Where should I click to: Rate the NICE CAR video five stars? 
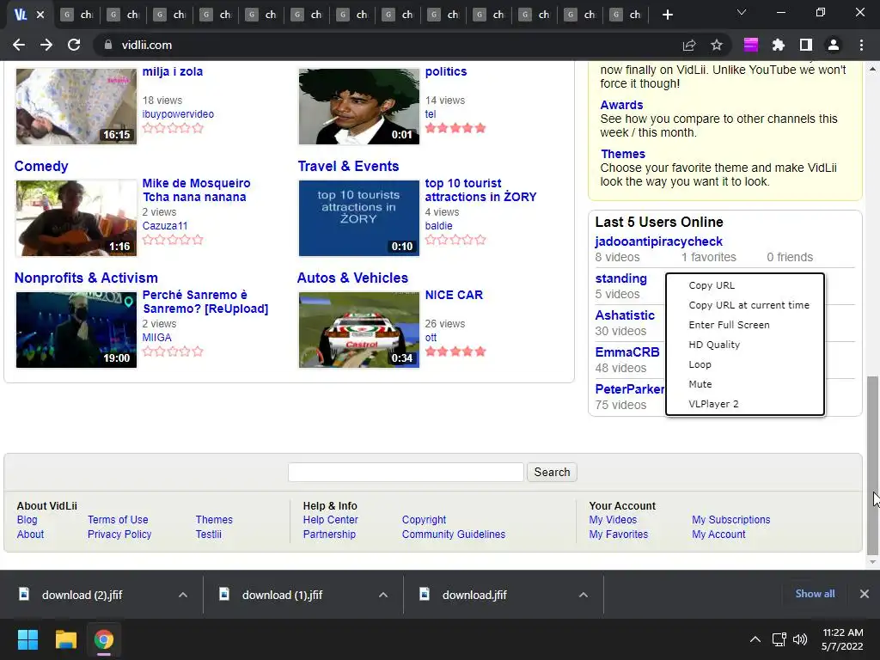[x=480, y=351]
